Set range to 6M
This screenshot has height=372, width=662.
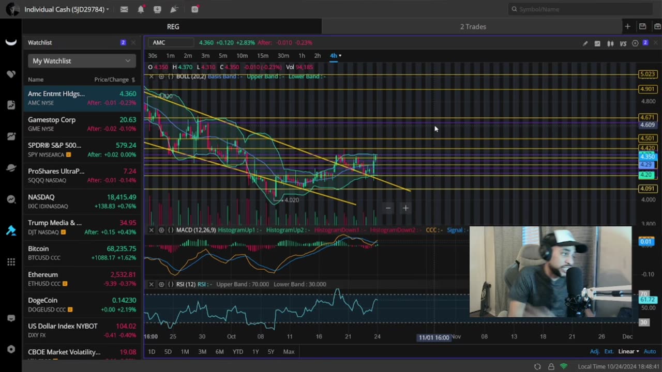(x=220, y=352)
